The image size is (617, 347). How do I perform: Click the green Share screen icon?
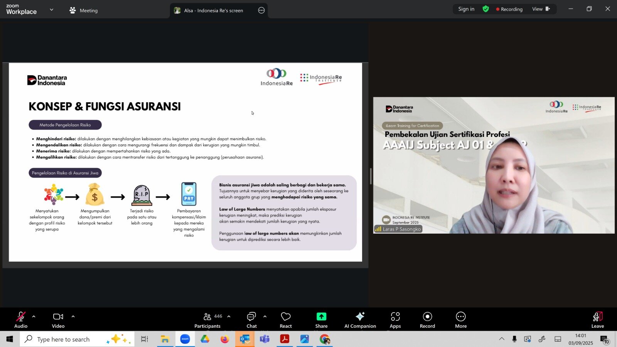click(x=321, y=317)
